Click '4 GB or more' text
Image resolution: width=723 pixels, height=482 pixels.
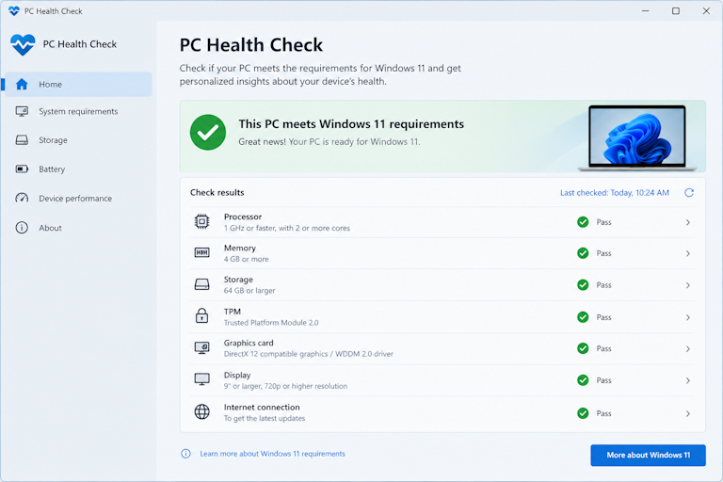pyautogui.click(x=247, y=259)
